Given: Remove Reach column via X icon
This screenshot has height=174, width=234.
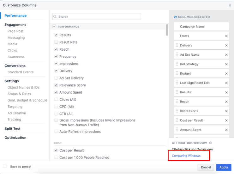Looking at the screenshot, I should point(226,102).
